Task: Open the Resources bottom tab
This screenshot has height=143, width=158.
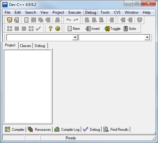Action: coord(39,129)
